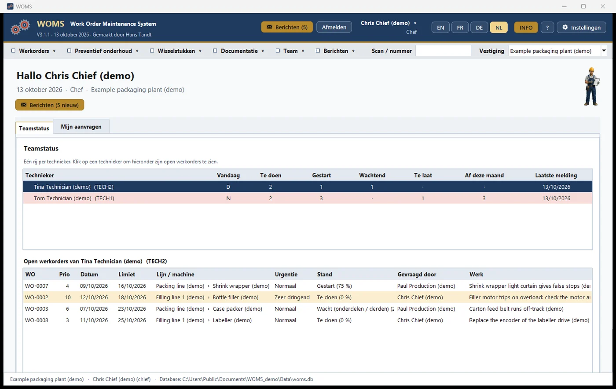Click the Afmelden button
616x389 pixels.
[x=334, y=27]
